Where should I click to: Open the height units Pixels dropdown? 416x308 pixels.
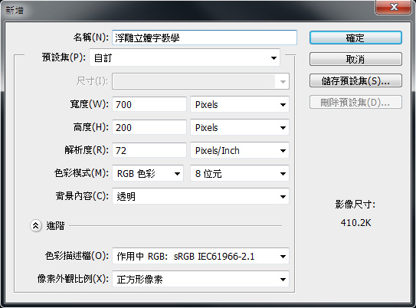pyautogui.click(x=240, y=128)
